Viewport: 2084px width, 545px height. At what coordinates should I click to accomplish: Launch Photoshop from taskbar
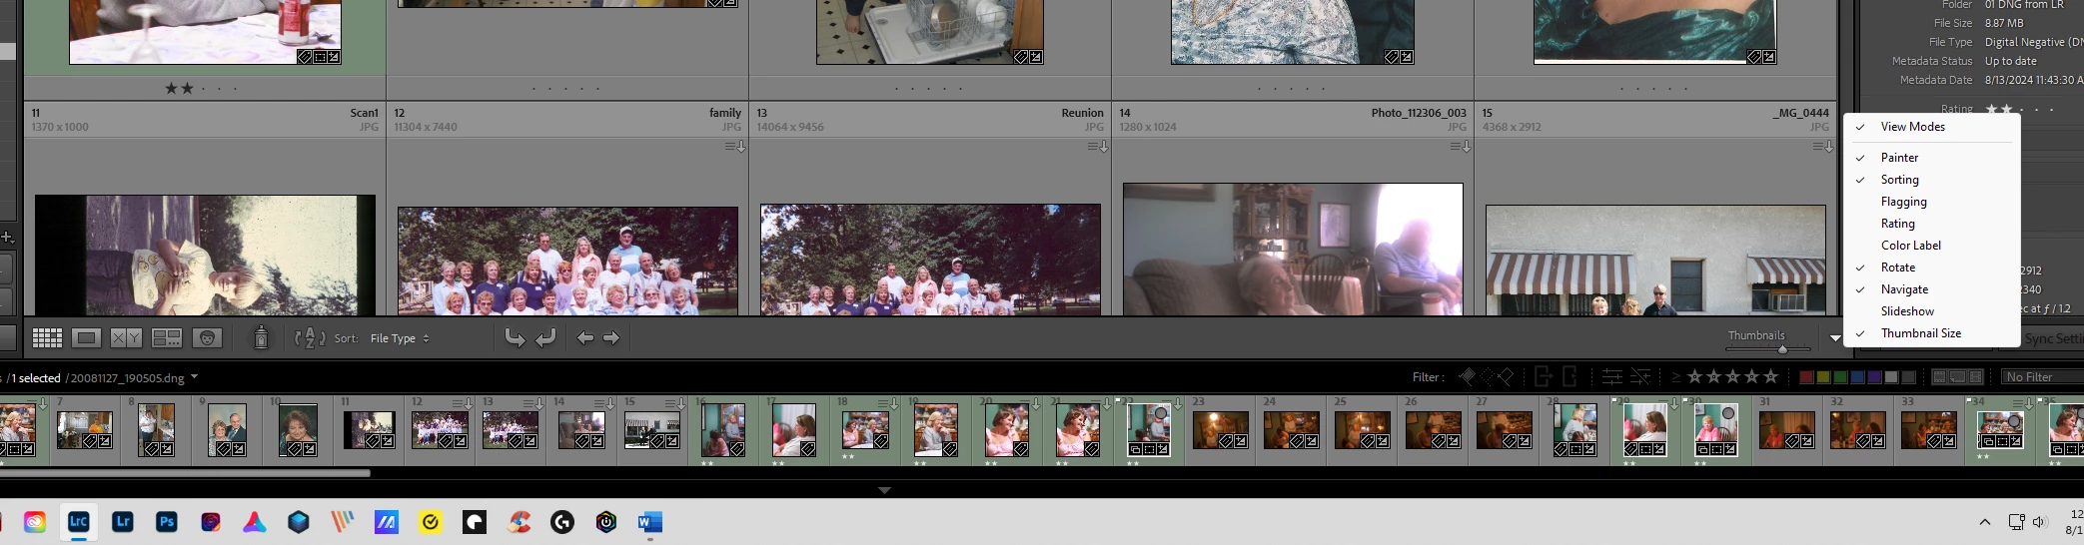pos(166,521)
